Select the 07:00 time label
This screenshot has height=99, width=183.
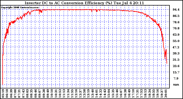[15, 93]
